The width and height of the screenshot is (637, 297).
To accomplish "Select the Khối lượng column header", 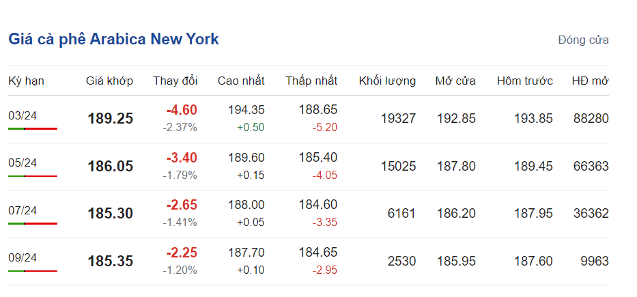I will tap(387, 81).
